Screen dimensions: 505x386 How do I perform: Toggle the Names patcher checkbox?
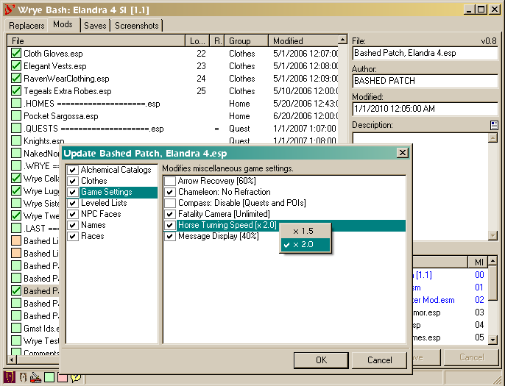(73, 225)
